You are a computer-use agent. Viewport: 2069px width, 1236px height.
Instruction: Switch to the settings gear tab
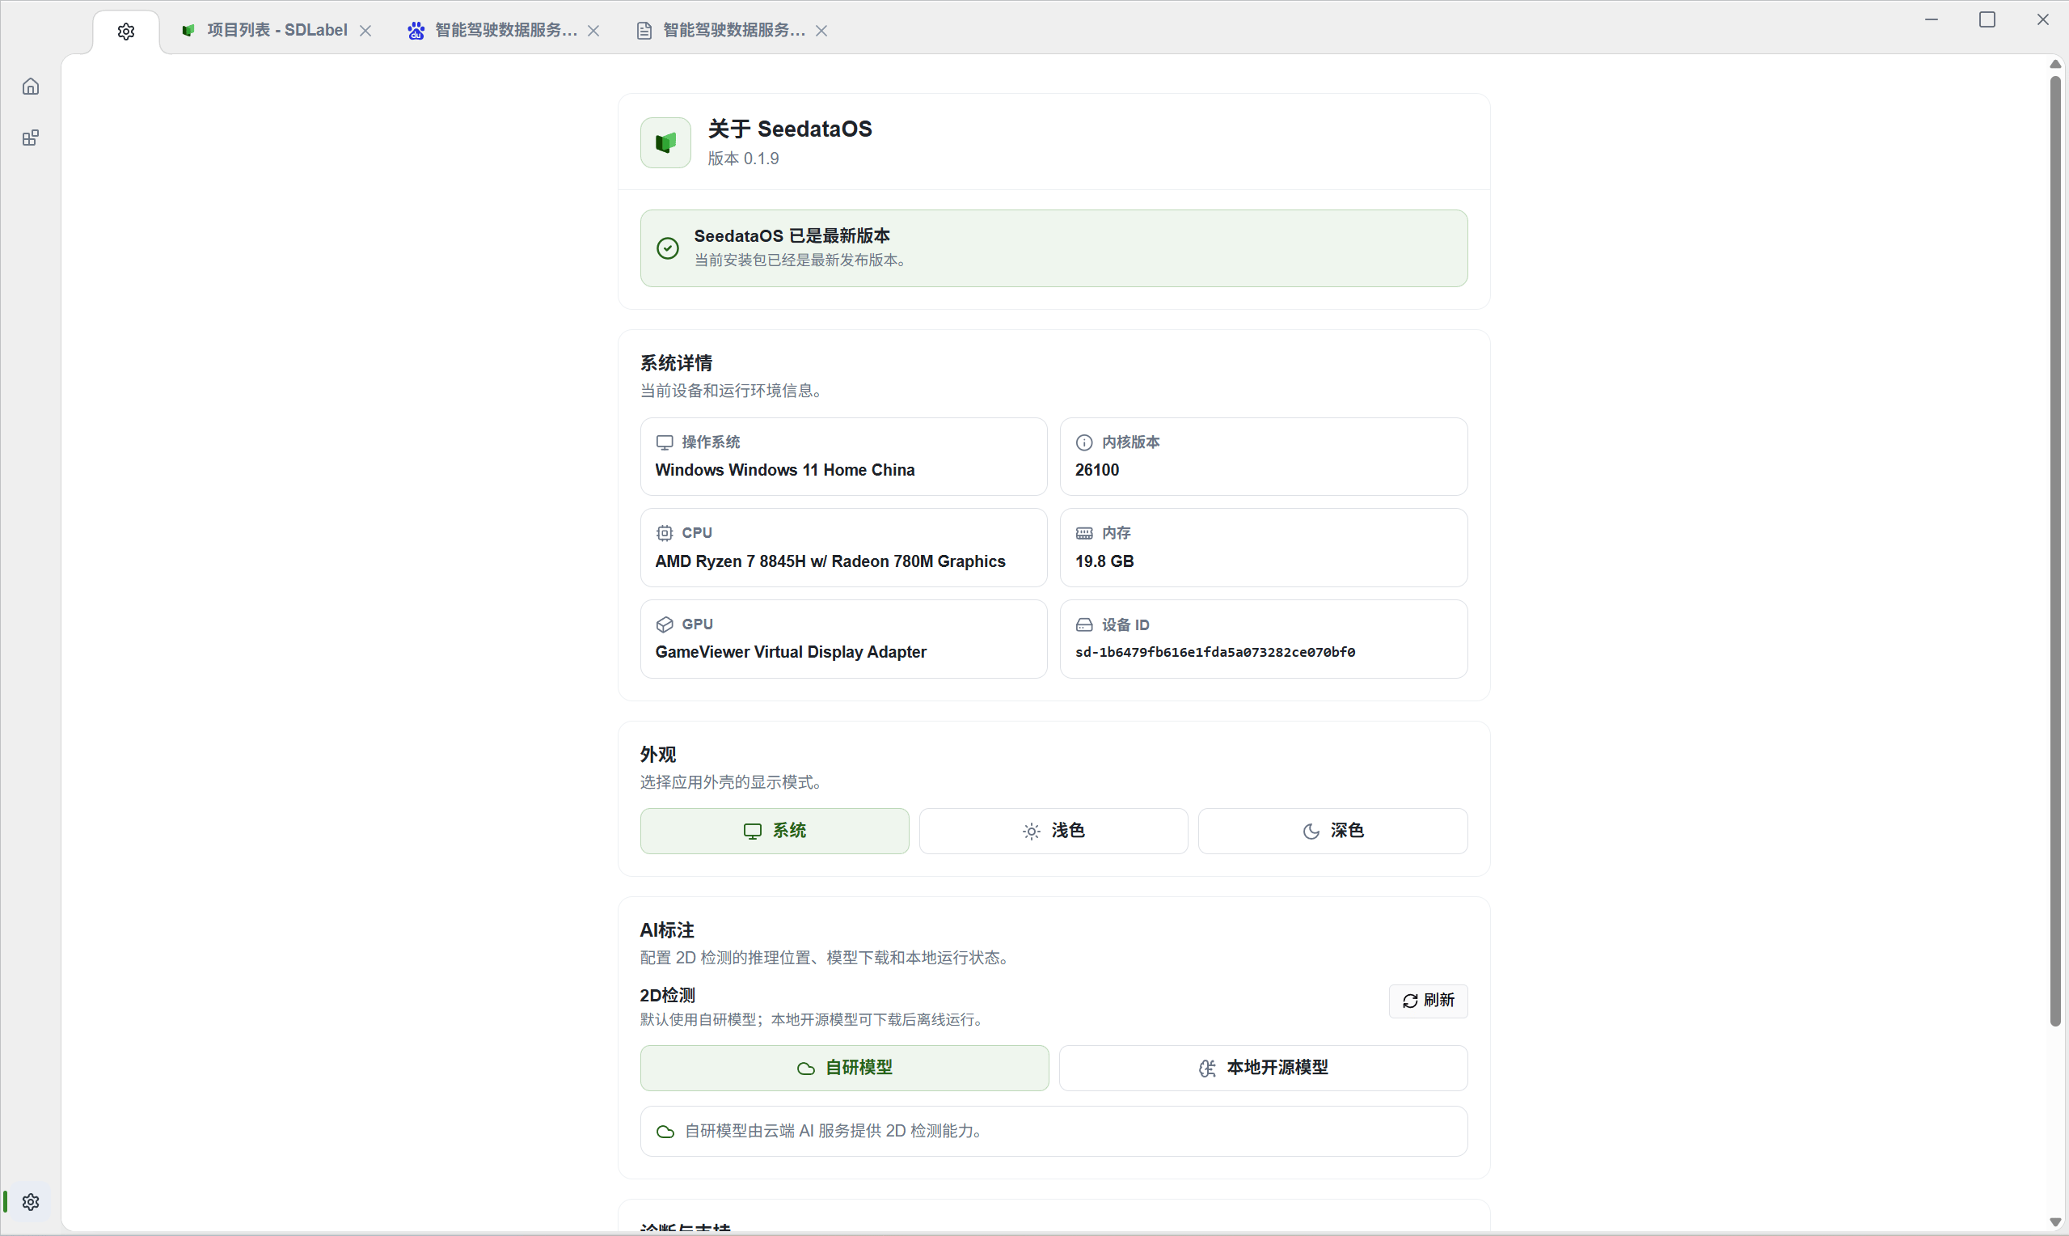click(125, 32)
